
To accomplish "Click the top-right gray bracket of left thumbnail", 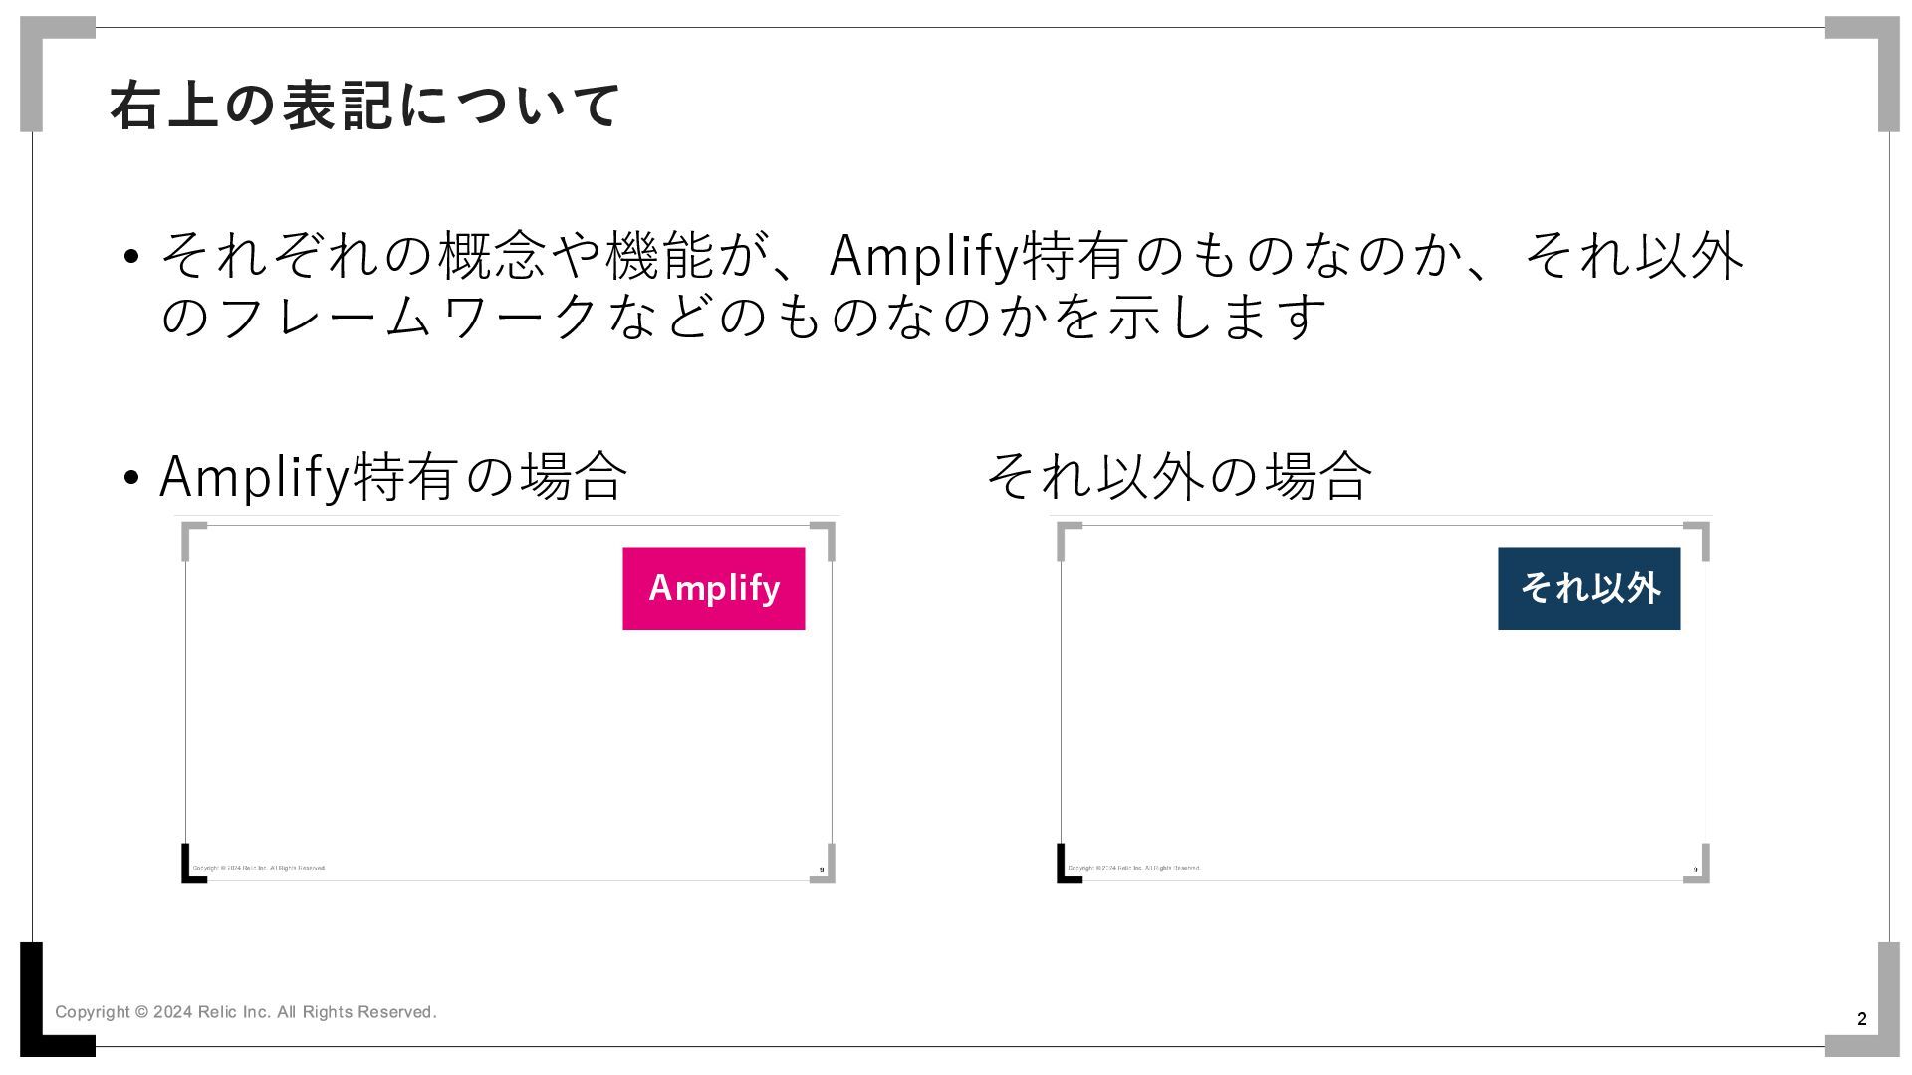I will pos(827,537).
